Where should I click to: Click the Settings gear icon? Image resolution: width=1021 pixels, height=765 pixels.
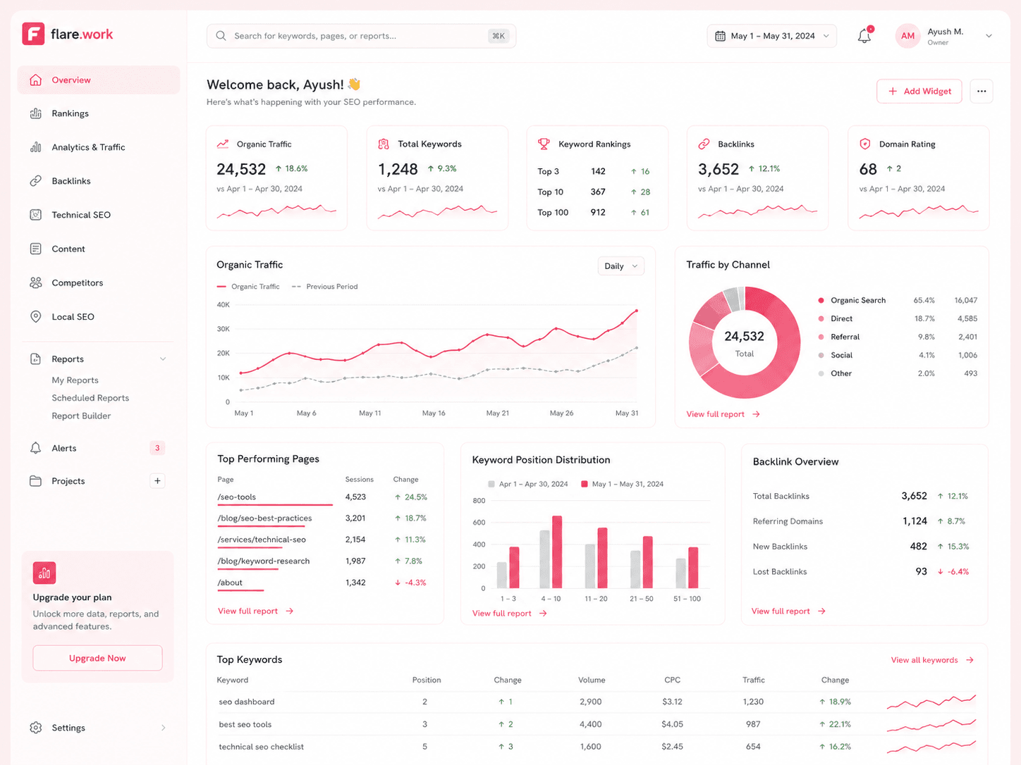coord(36,728)
